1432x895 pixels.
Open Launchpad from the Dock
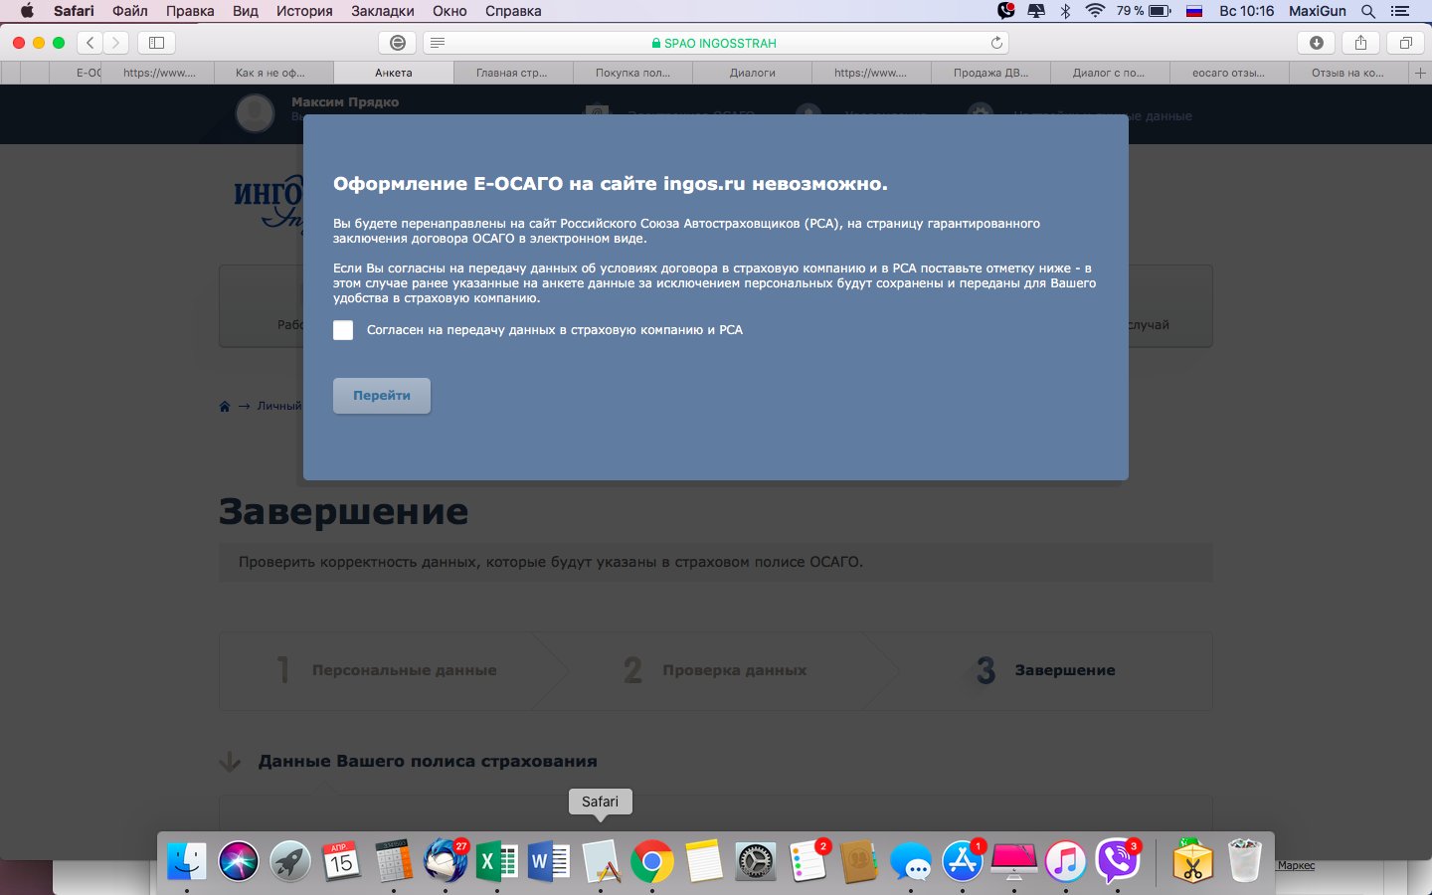coord(290,861)
